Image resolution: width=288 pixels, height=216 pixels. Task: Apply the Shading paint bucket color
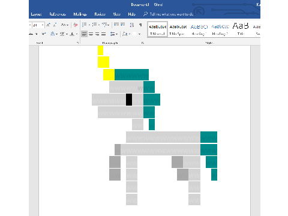125,34
